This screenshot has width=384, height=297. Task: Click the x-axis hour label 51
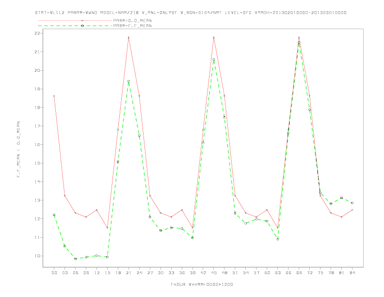pos(235,273)
